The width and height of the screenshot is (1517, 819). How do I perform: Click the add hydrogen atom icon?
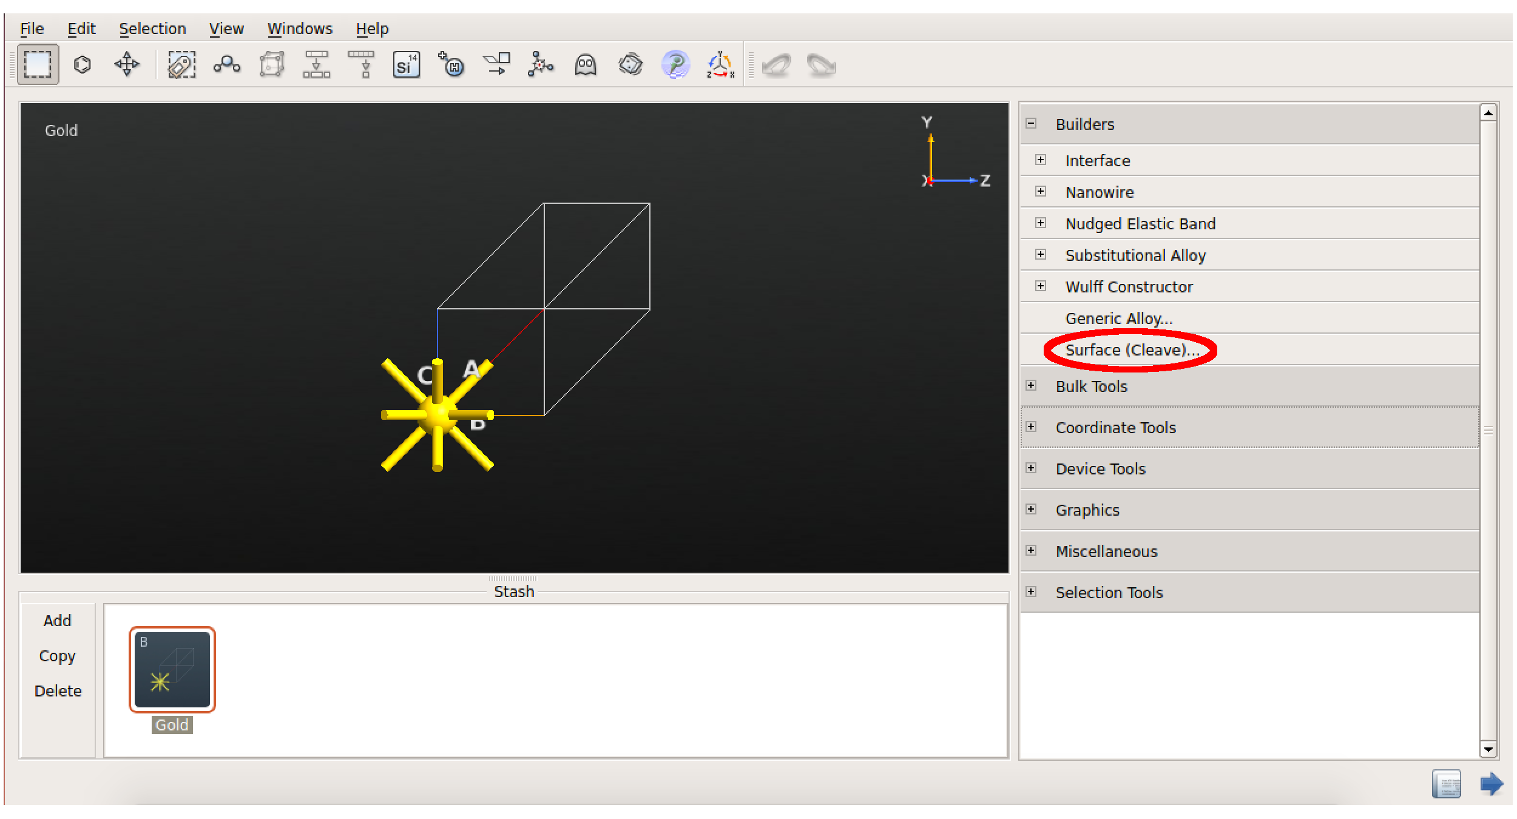click(451, 64)
